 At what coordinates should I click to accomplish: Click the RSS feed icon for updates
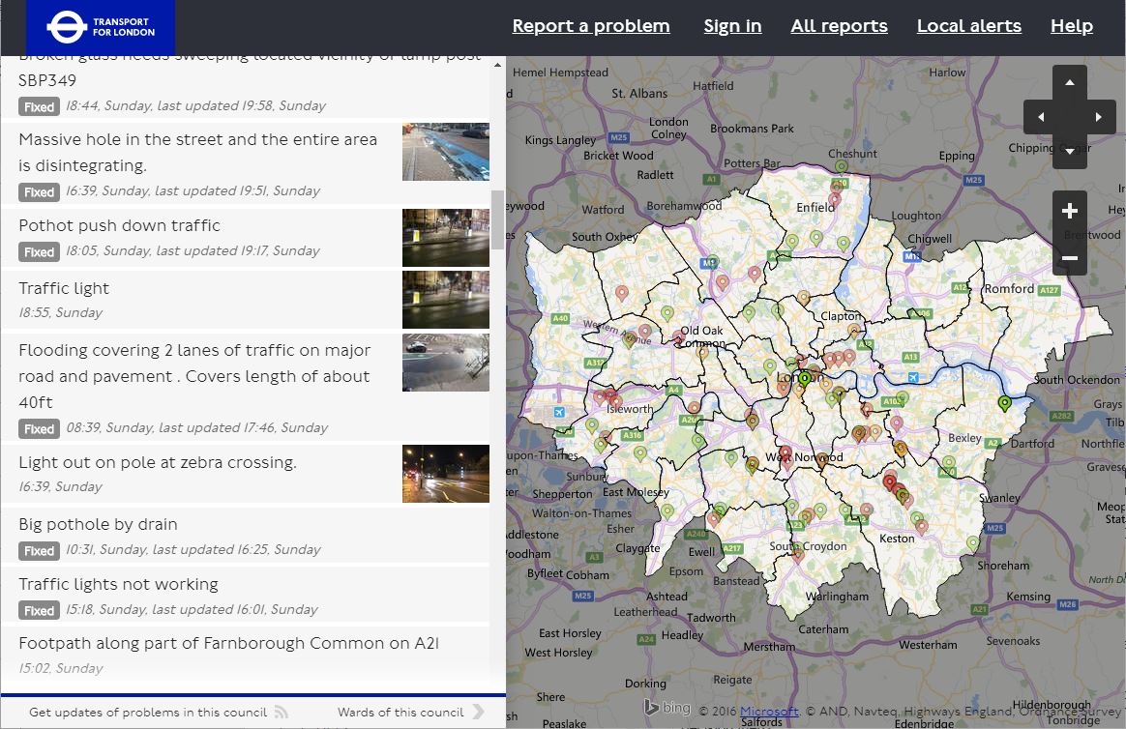(281, 713)
